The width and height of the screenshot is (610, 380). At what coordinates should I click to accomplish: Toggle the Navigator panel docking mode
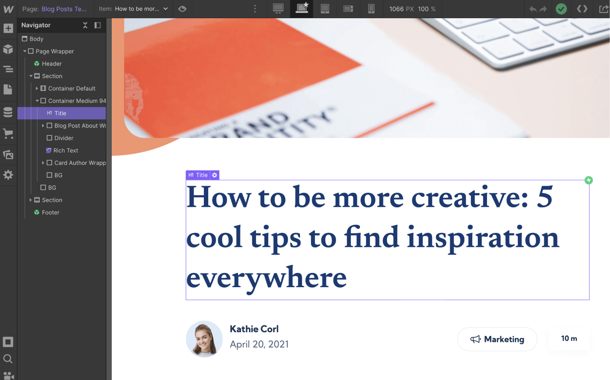(x=97, y=25)
